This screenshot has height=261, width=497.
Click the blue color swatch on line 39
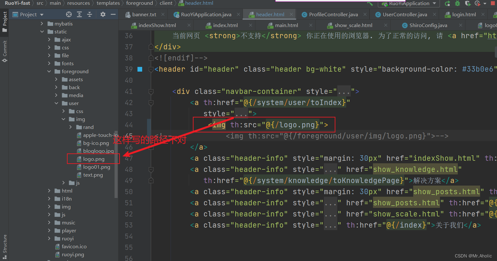(x=140, y=69)
